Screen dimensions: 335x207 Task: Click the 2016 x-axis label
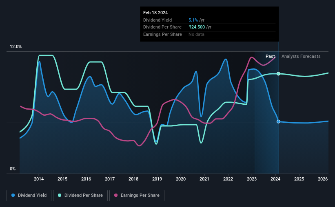coord(86,179)
